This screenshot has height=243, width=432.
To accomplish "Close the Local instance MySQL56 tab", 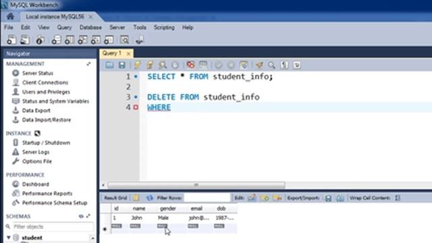I will (x=90, y=17).
